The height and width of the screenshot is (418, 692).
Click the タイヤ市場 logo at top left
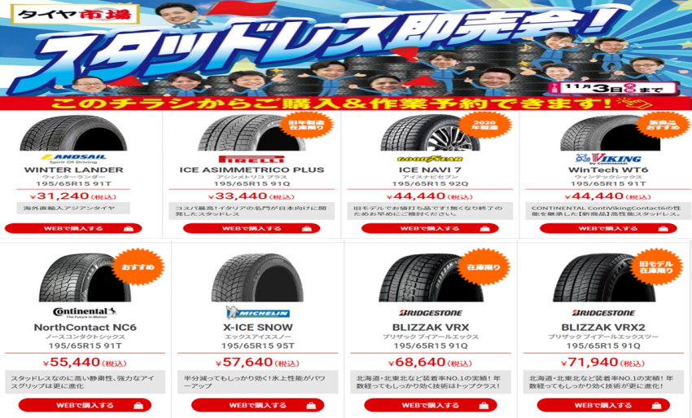[75, 14]
